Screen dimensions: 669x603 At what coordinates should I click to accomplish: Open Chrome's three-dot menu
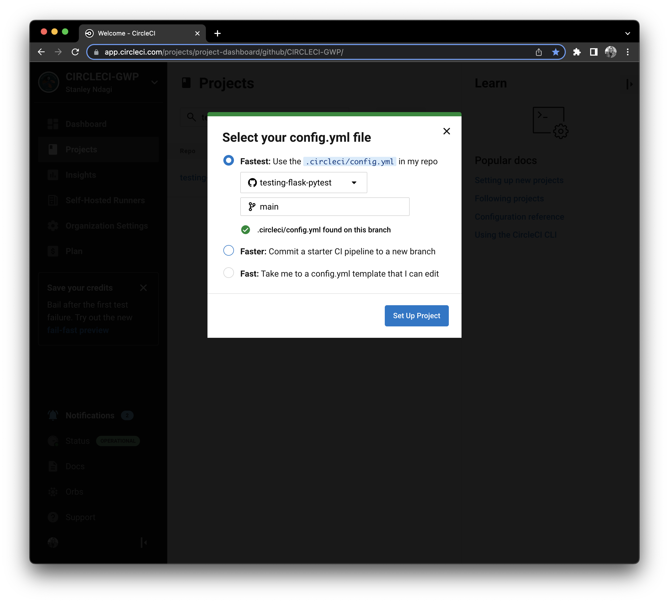627,52
